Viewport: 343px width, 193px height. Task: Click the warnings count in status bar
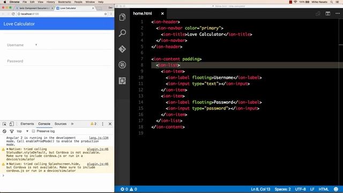point(133,189)
